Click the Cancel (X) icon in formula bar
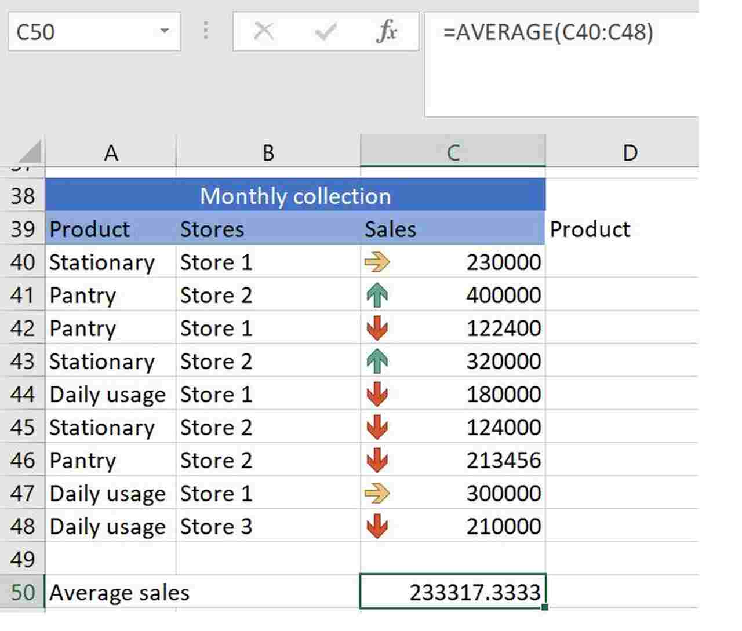The width and height of the screenshot is (742, 631). tap(264, 32)
